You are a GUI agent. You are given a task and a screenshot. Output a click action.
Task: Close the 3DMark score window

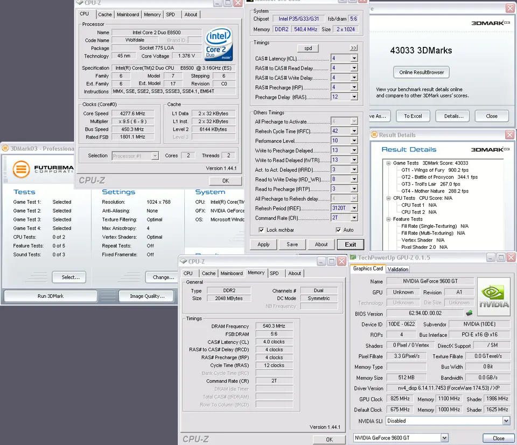click(x=509, y=9)
